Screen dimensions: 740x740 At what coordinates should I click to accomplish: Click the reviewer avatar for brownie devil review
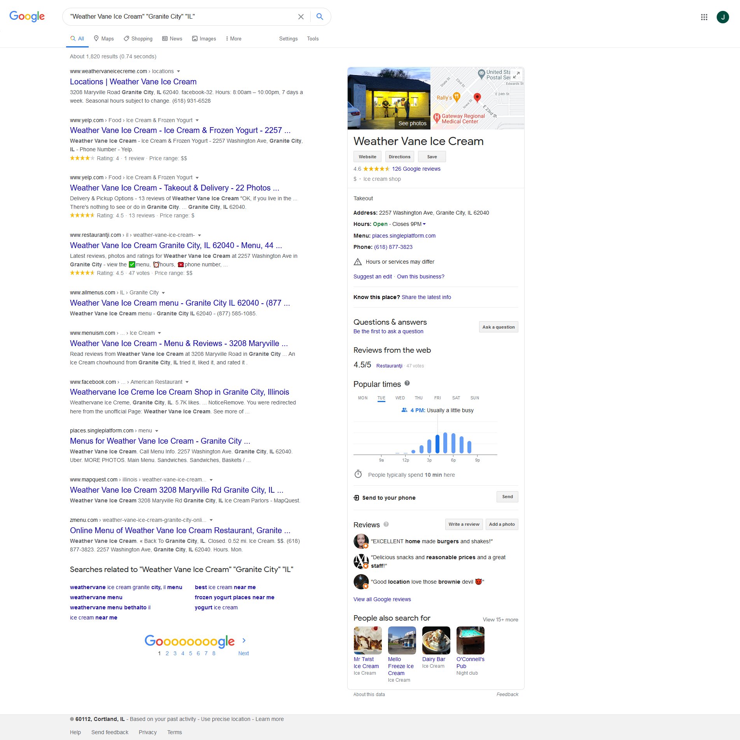tap(361, 581)
